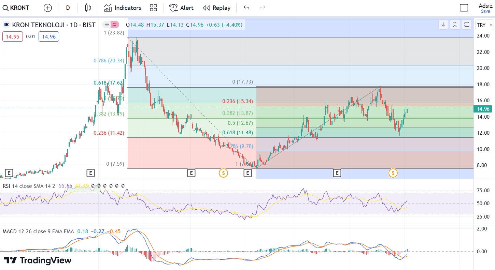Image resolution: width=495 pixels, height=270 pixels.
Task: Click the C14.96 close value in legend
Action: click(x=195, y=25)
